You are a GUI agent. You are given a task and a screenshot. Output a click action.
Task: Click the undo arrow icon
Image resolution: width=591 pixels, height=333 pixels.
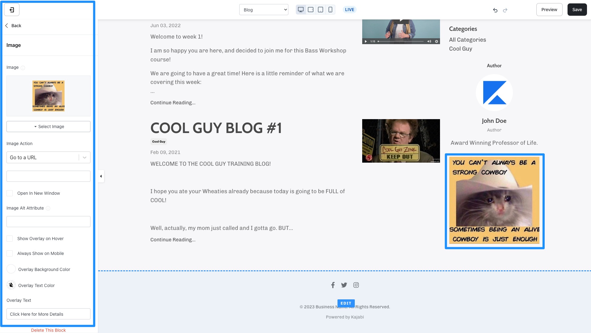click(x=495, y=10)
